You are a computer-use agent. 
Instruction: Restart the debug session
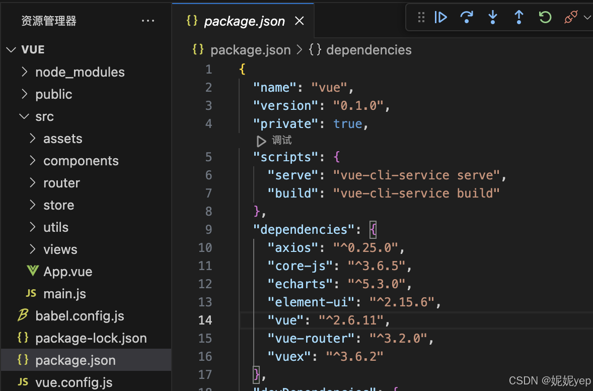(x=545, y=18)
